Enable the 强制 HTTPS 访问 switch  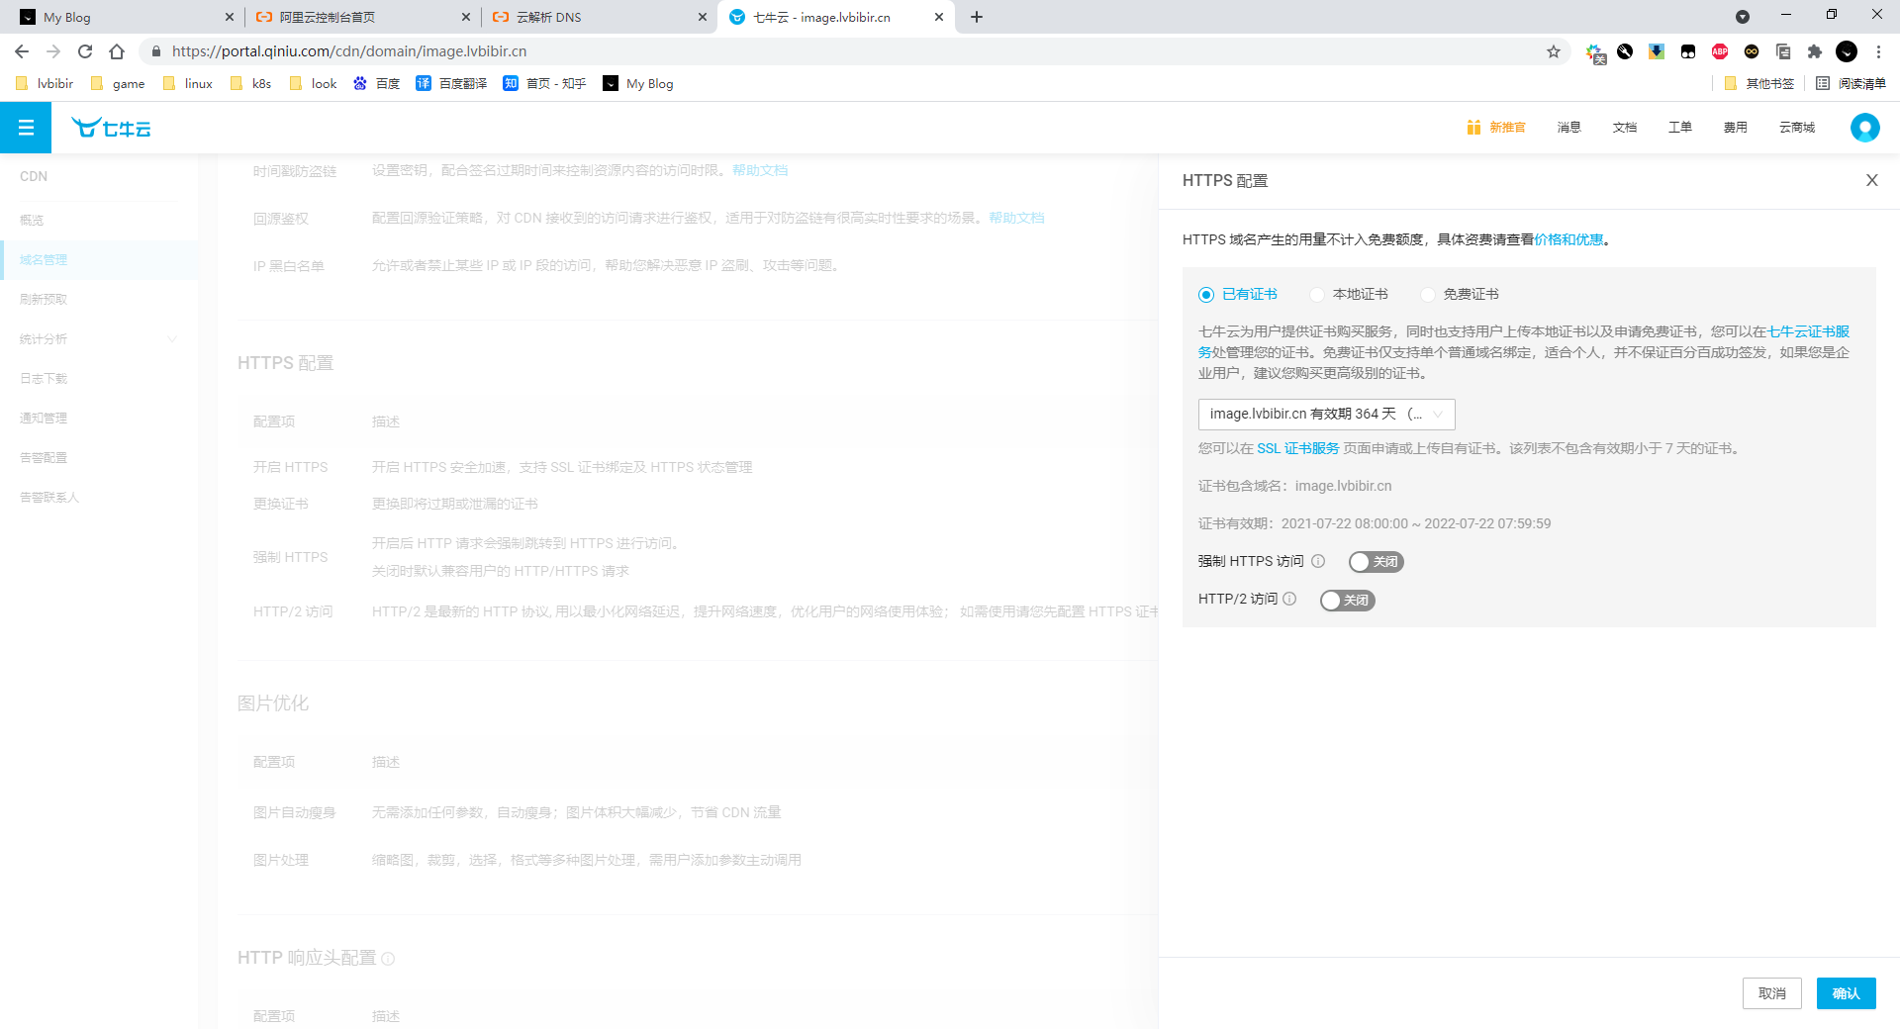[1376, 562]
